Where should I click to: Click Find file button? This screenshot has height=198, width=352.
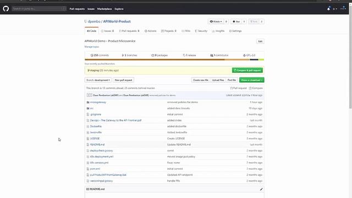232,80
